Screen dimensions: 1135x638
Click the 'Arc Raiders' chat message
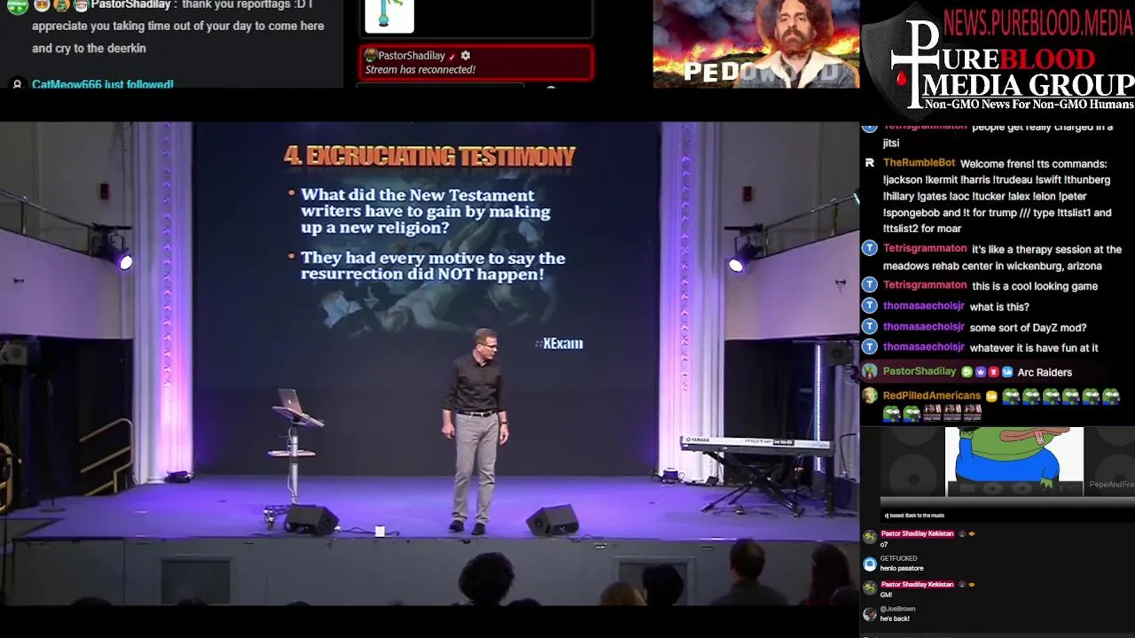[x=1045, y=372]
